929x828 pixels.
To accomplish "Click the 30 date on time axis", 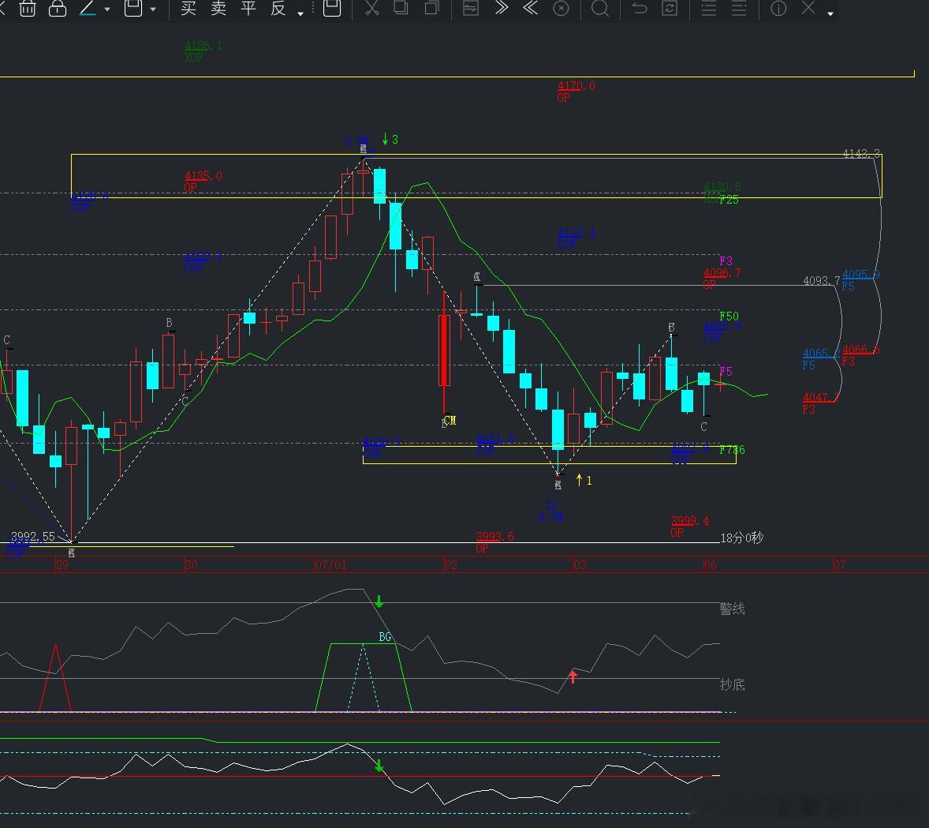I will (x=192, y=564).
